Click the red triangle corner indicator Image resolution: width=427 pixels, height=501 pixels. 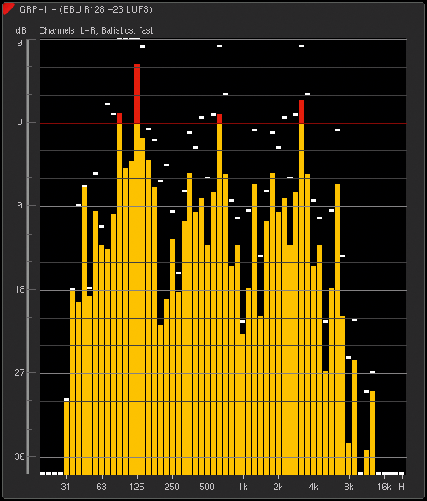click(8, 8)
